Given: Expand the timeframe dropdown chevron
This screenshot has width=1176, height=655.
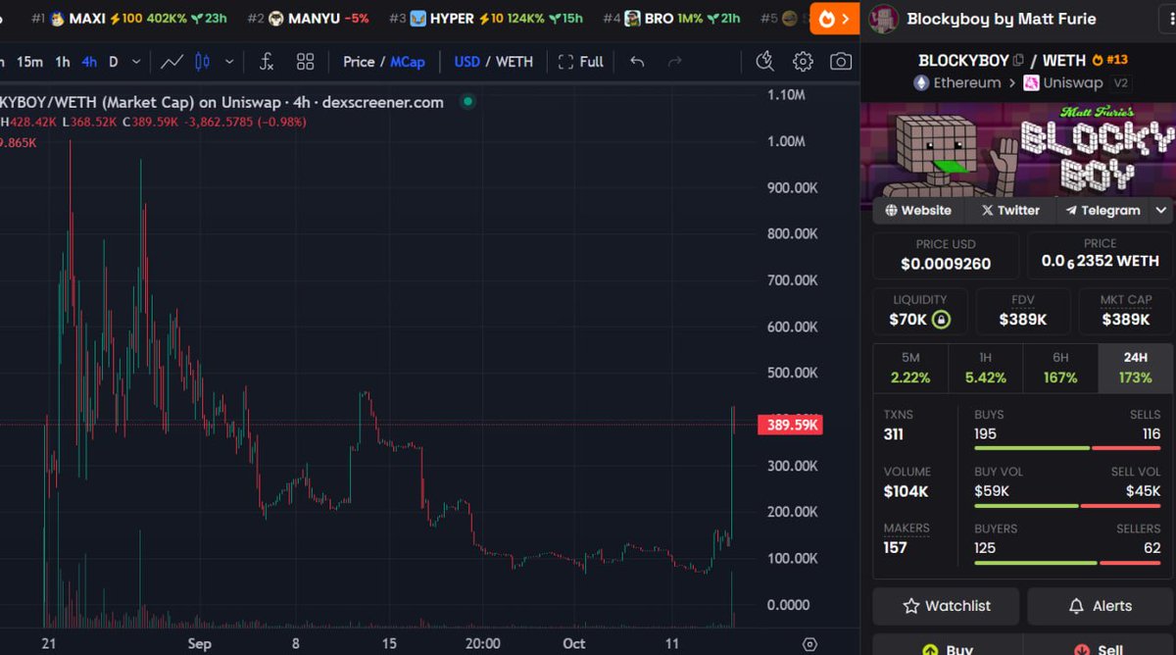Looking at the screenshot, I should pos(136,62).
